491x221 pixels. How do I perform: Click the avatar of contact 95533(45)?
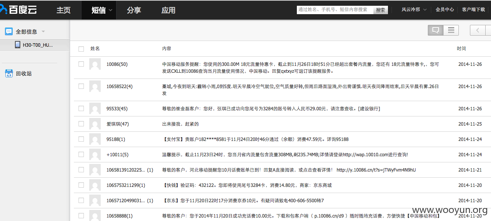[x=95, y=109]
